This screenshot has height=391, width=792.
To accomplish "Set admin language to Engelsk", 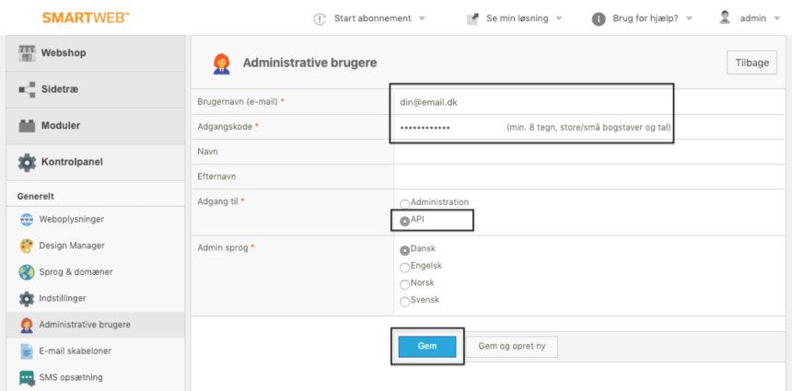I will (404, 268).
